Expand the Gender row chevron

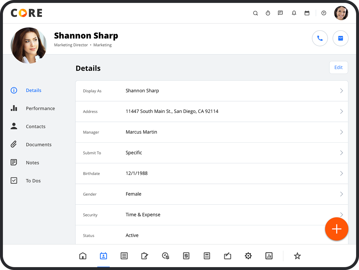tap(341, 194)
